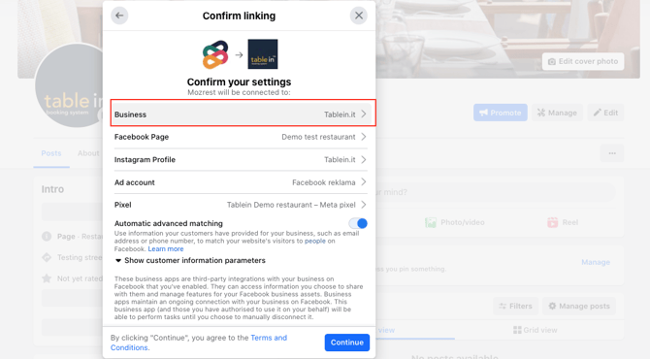Open the three-dots more options menu

[x=612, y=153]
